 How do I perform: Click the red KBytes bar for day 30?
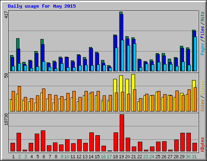point(188,142)
